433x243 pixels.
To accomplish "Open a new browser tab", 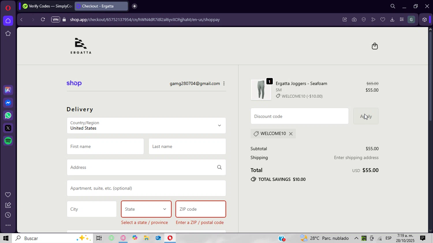I will click(135, 6).
